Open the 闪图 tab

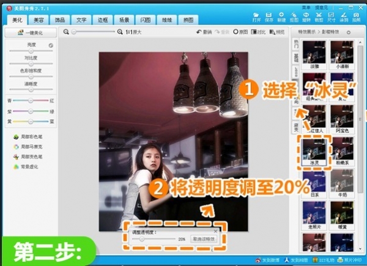[146, 20]
